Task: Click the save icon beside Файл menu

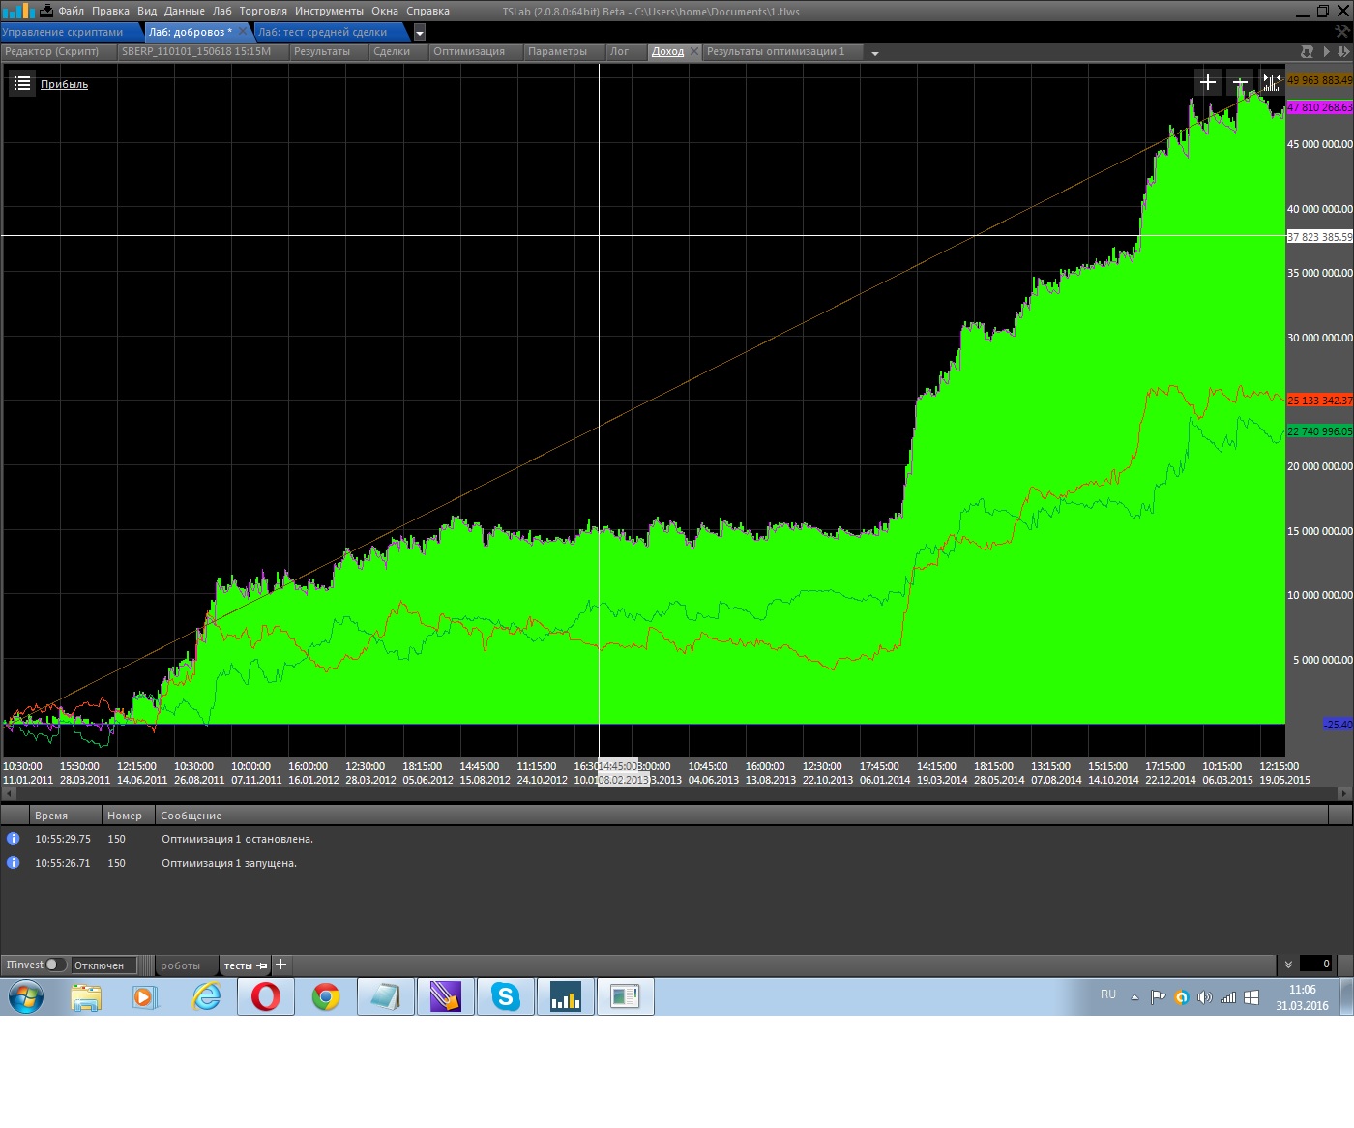Action: coord(46,11)
